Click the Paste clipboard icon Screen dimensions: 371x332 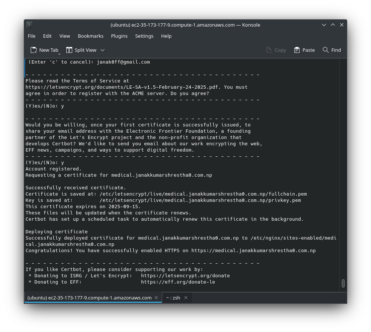point(297,50)
